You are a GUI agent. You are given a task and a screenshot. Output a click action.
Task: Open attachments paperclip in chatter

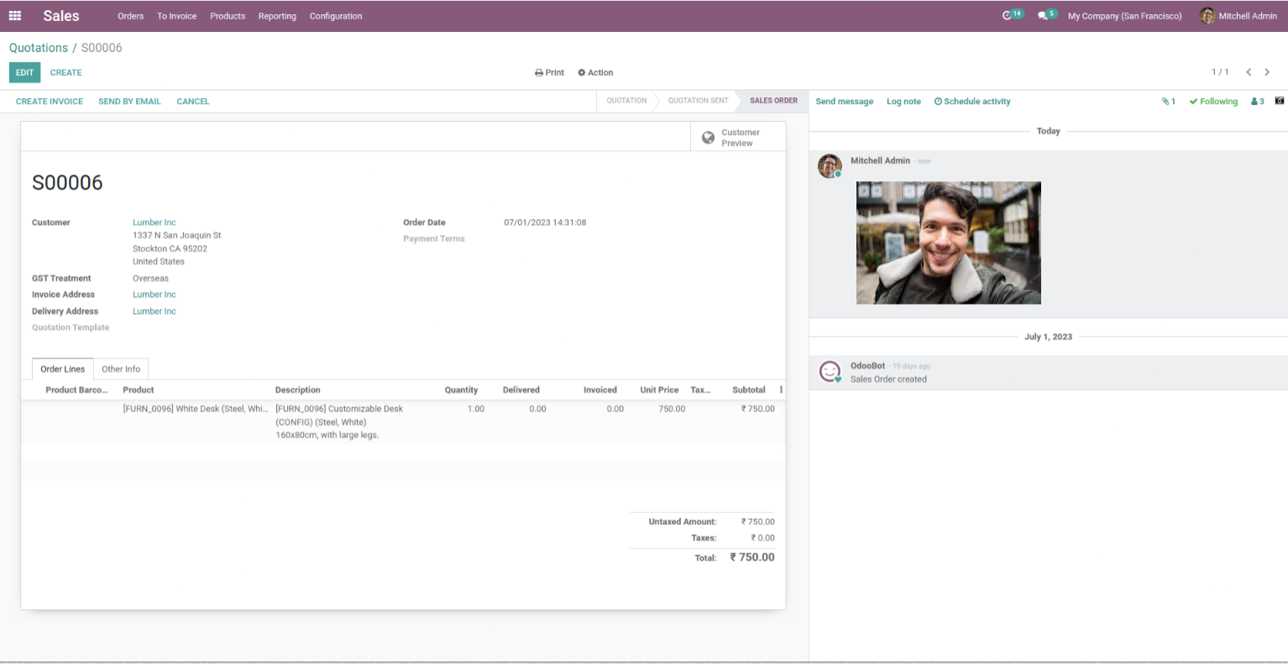coord(1168,102)
